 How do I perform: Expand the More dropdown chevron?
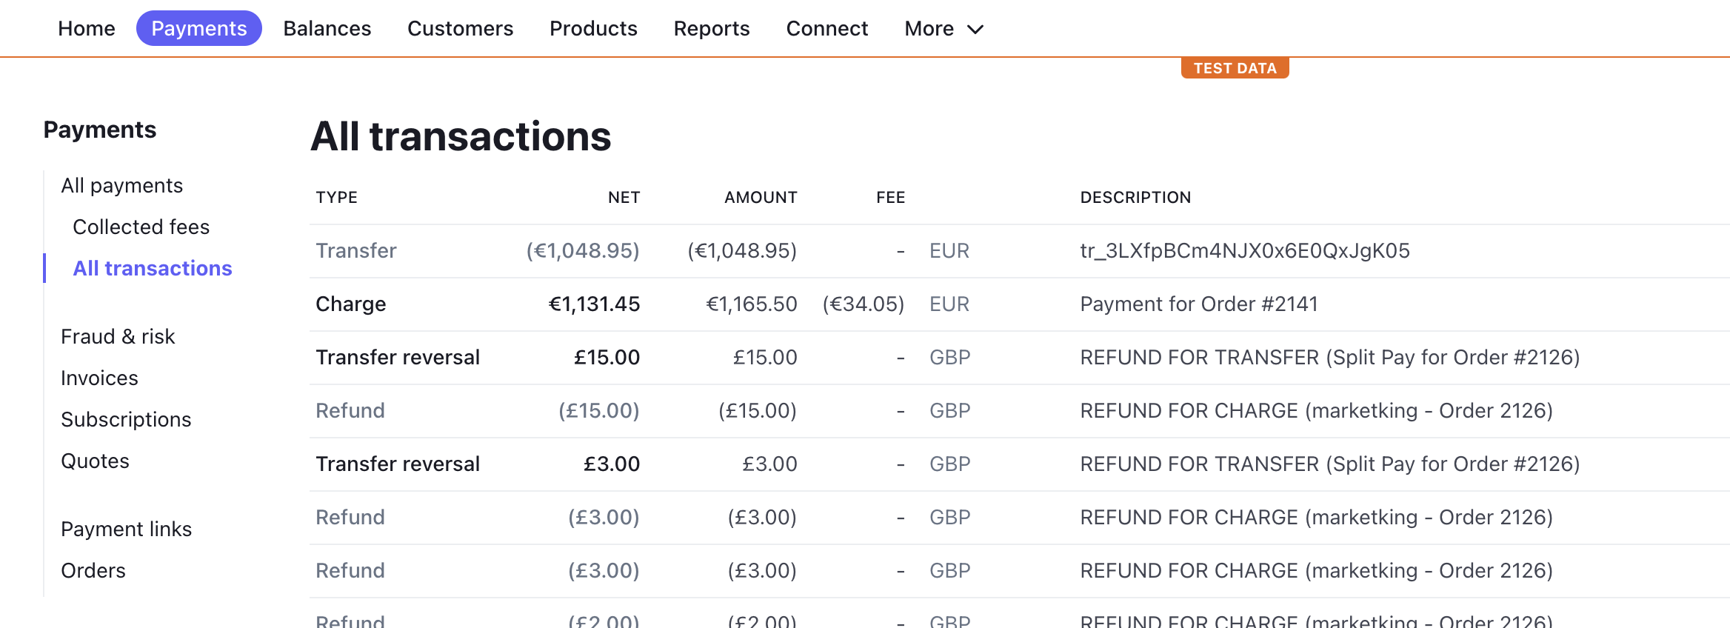(975, 29)
